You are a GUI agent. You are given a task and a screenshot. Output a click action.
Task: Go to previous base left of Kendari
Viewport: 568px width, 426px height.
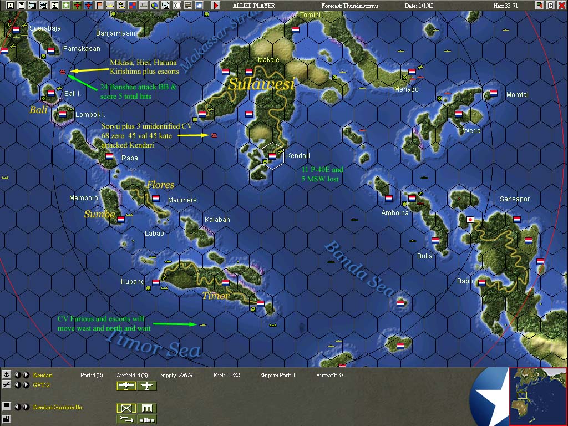[17, 375]
